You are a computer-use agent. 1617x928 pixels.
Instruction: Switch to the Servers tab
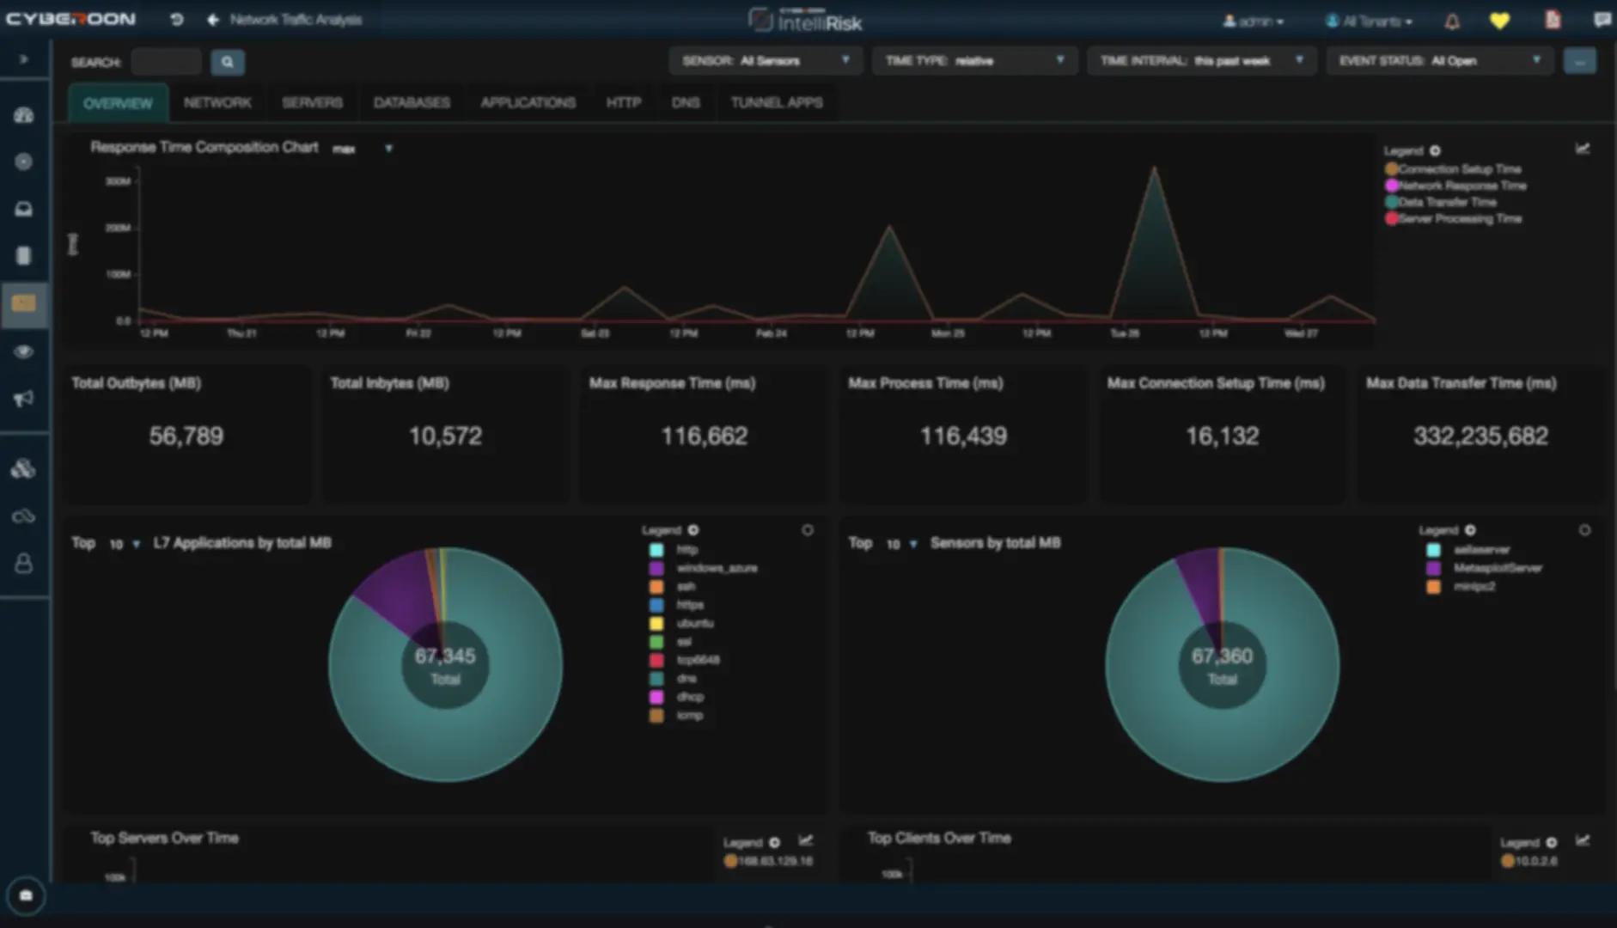click(312, 102)
